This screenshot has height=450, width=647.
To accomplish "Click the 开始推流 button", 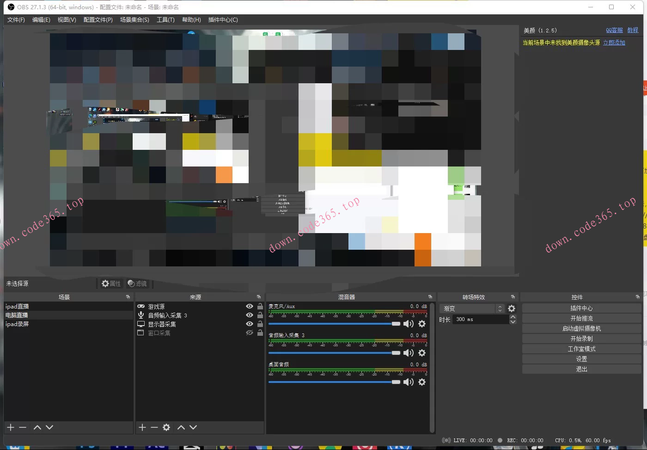I will click(x=581, y=318).
